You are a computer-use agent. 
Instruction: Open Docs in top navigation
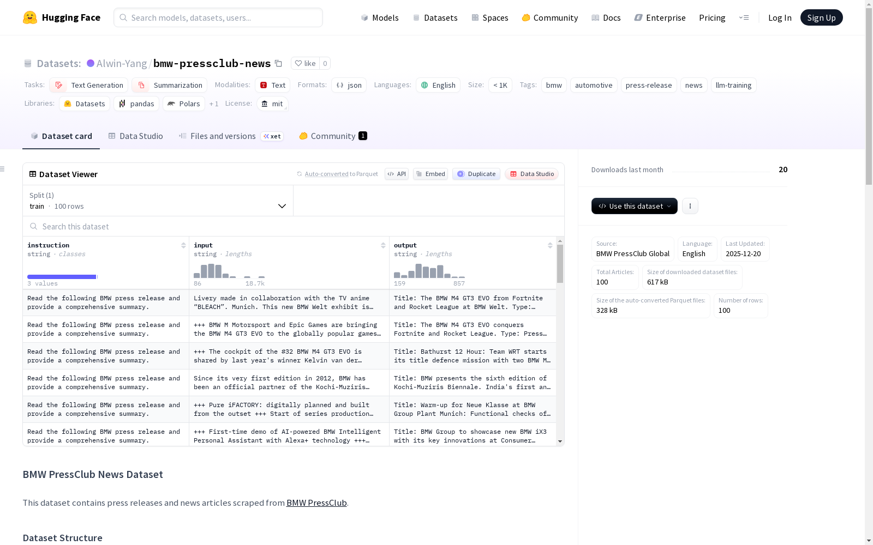click(606, 17)
